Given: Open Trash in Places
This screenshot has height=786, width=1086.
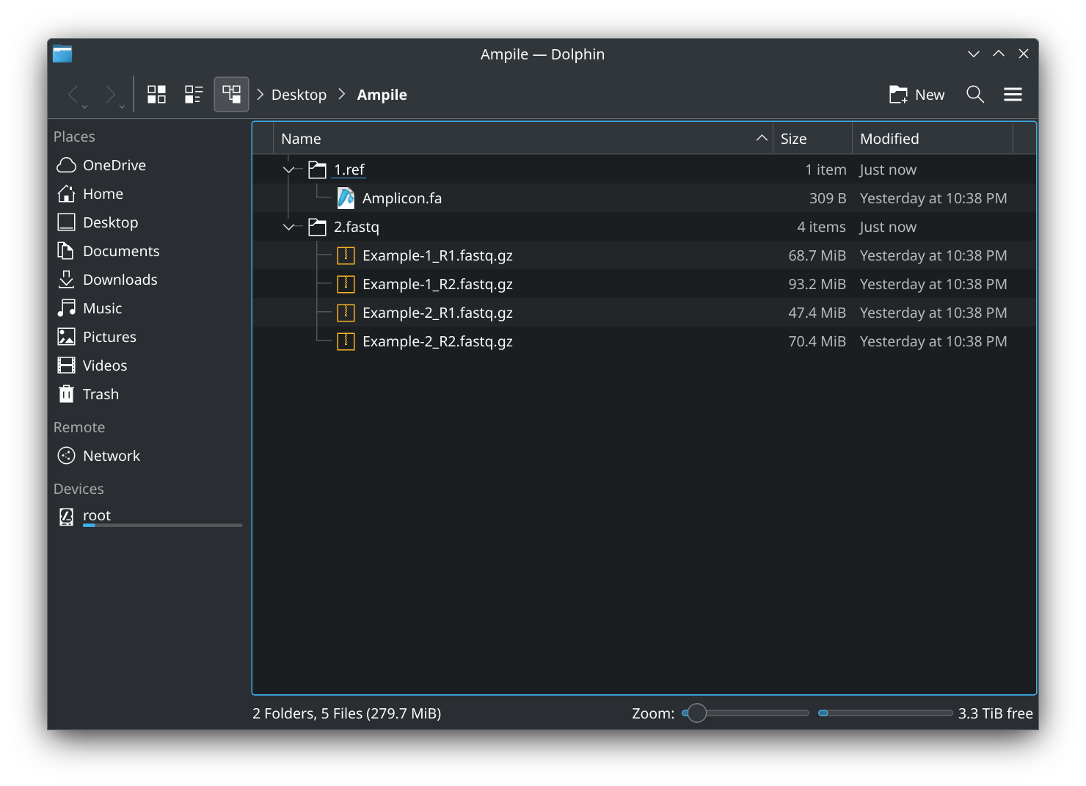Looking at the screenshot, I should 148,394.
